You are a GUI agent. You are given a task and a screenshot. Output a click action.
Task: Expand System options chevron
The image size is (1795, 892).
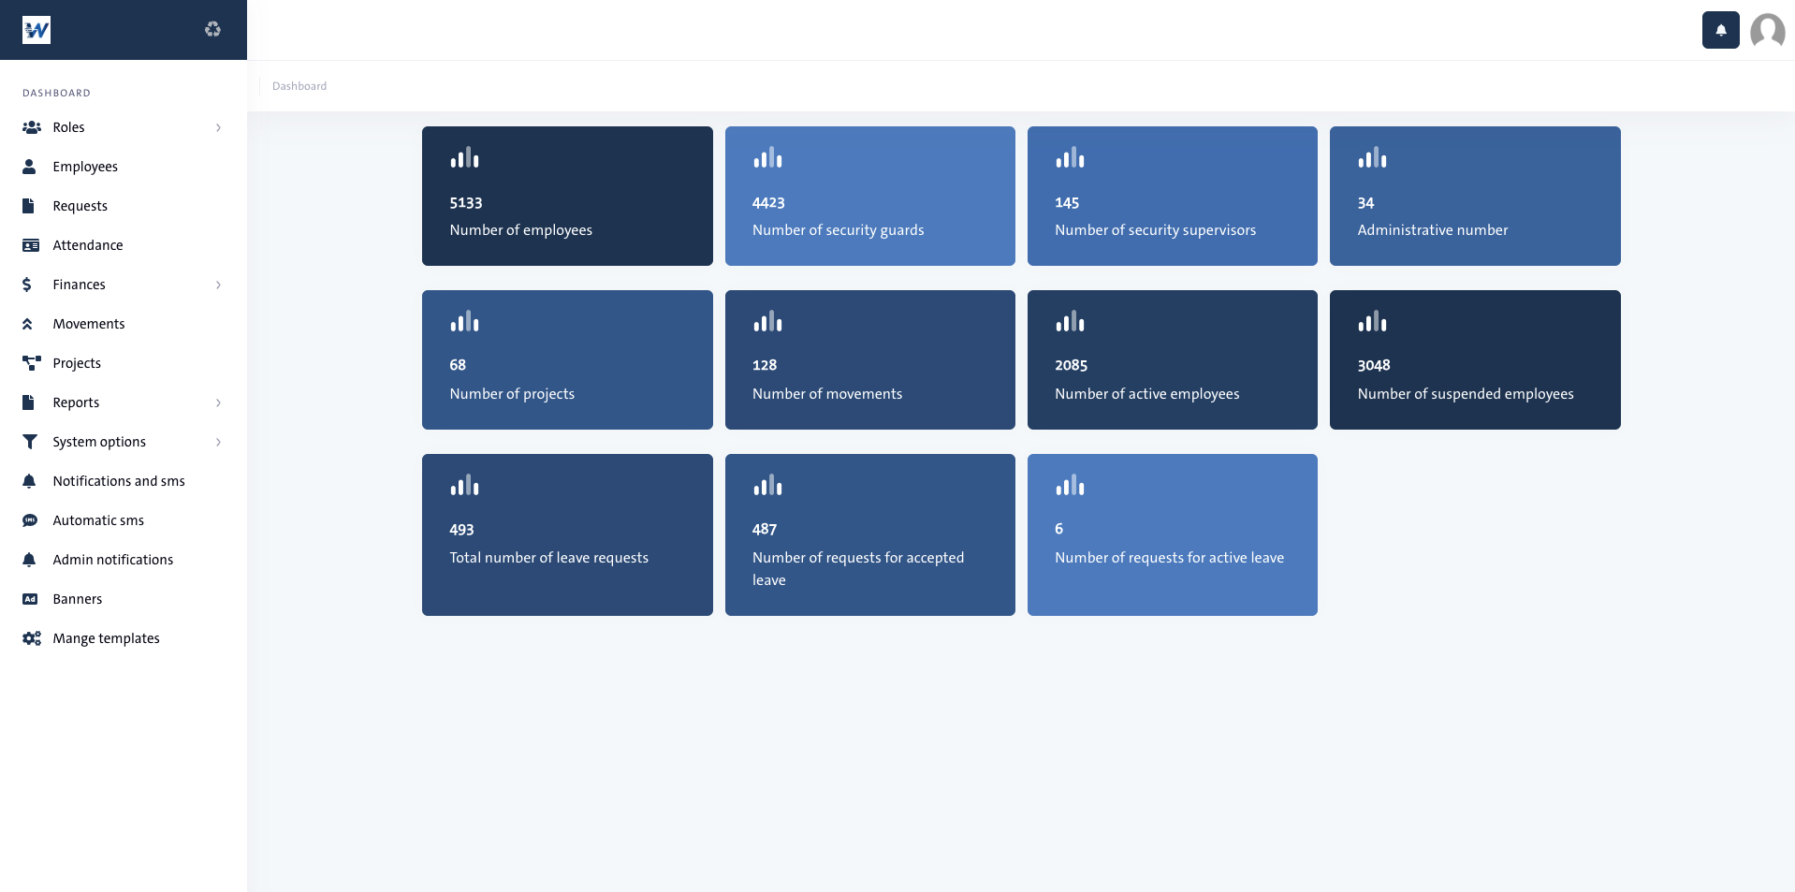click(218, 442)
